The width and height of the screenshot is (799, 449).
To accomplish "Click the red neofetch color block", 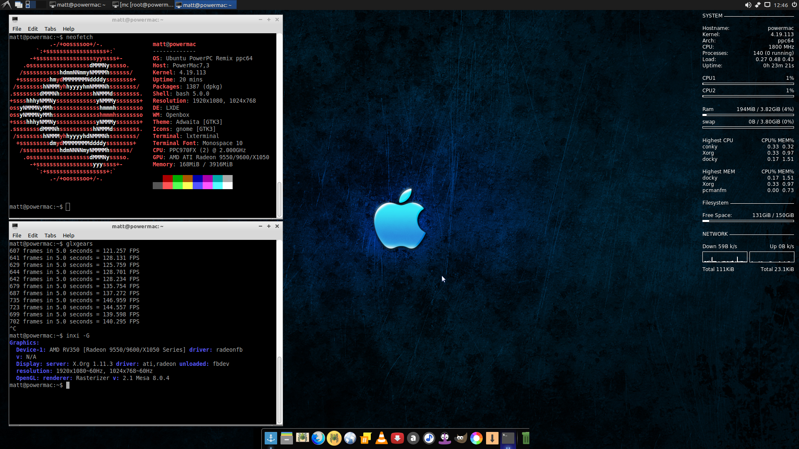I will click(167, 178).
